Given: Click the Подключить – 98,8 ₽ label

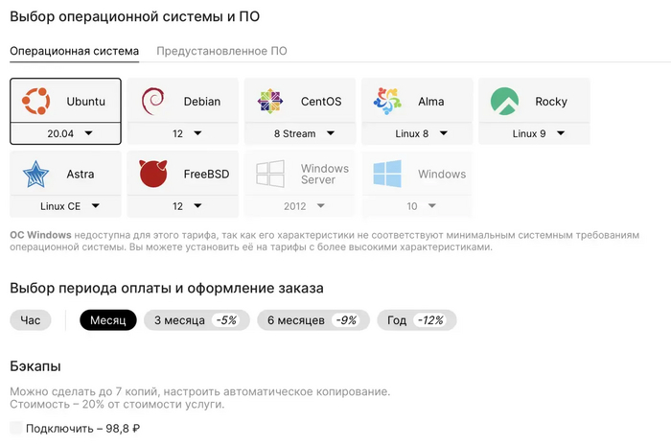Looking at the screenshot, I should coord(83,429).
